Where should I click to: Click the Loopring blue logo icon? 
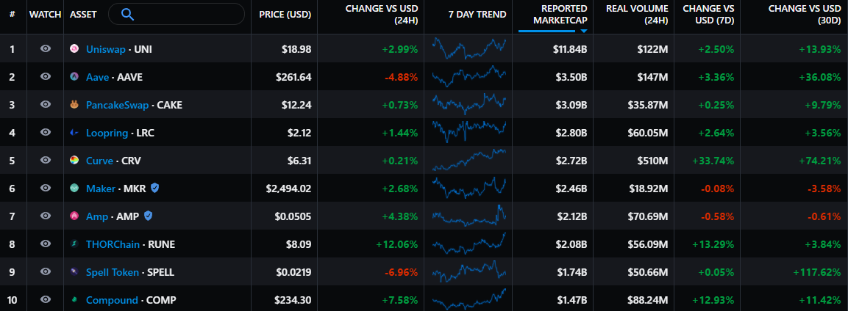coord(74,133)
